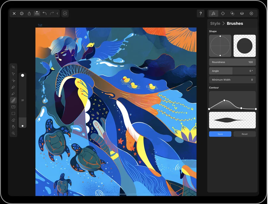Reset the brush settings
The image size is (268, 204).
[244, 134]
